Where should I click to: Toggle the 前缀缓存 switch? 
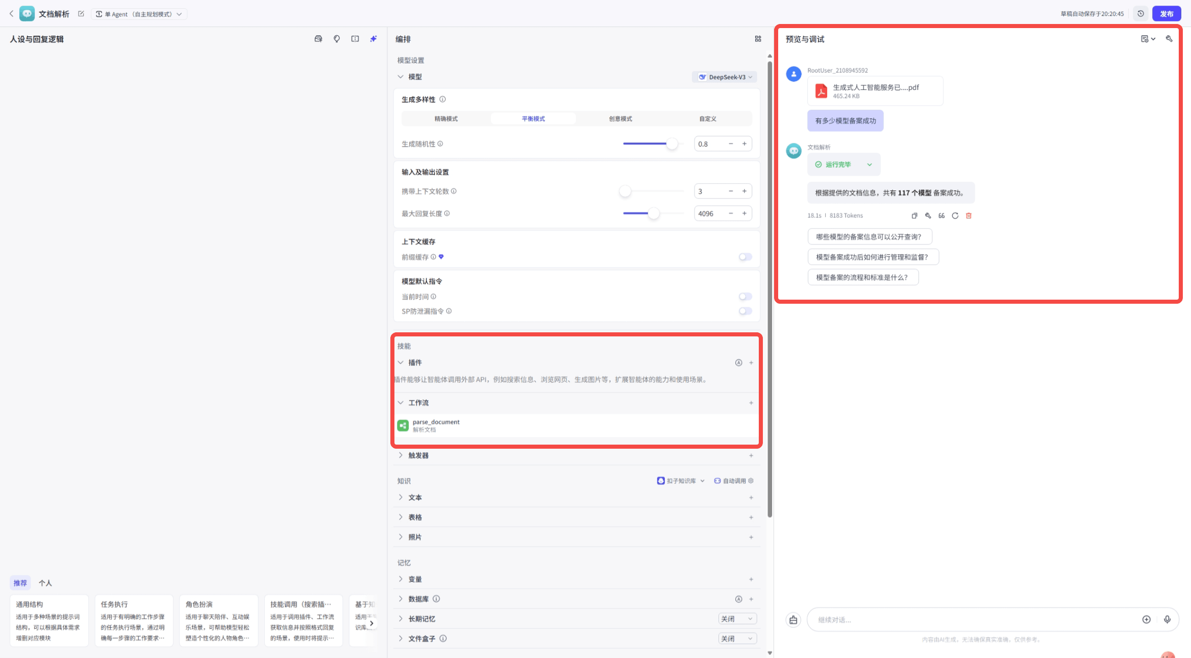tap(745, 257)
